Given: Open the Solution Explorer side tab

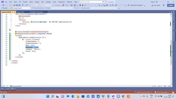Looking at the screenshot, I should [174, 16].
